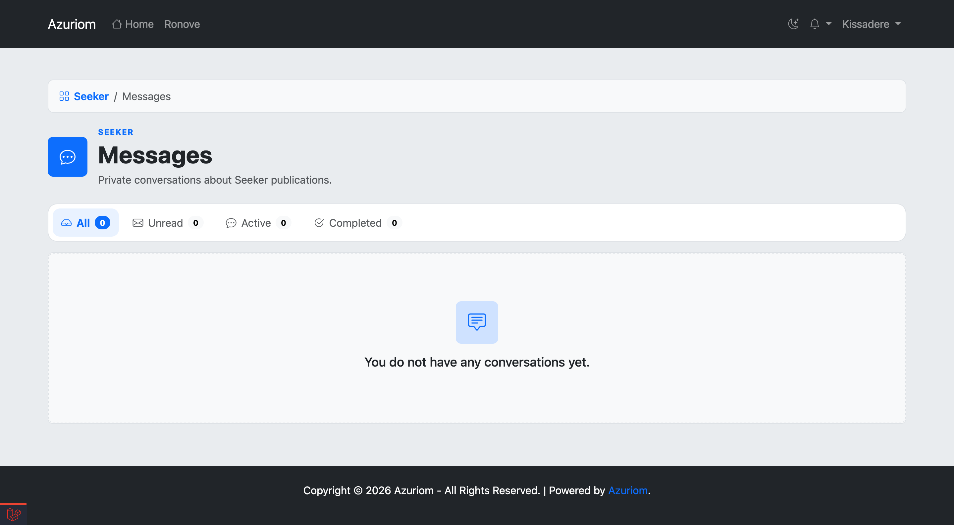The width and height of the screenshot is (954, 525).
Task: Open the Azuriom link in the footer
Action: pyautogui.click(x=628, y=490)
